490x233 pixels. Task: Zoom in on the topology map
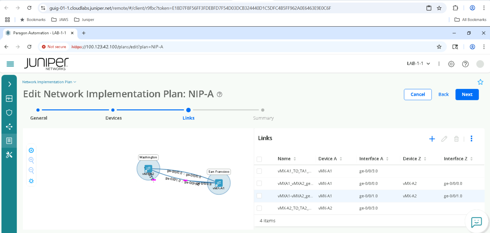(x=31, y=160)
